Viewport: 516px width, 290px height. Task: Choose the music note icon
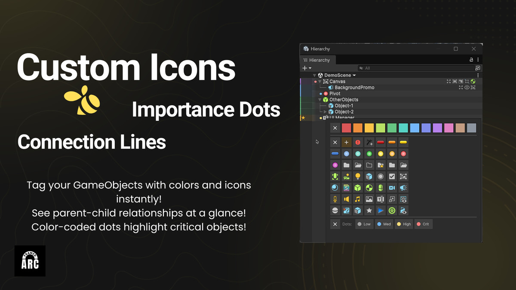pos(358,199)
